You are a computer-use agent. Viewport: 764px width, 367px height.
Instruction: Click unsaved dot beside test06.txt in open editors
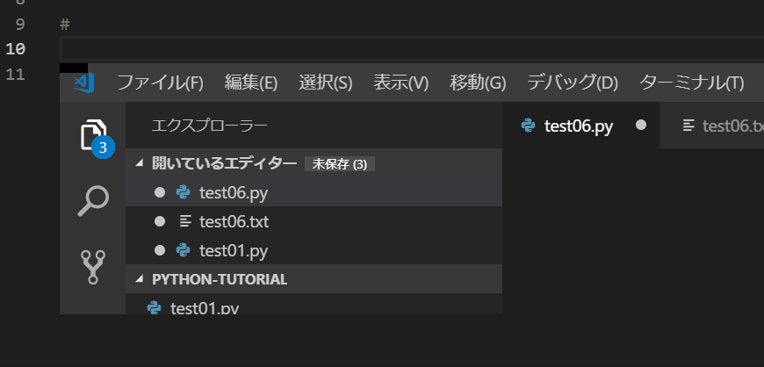point(160,222)
